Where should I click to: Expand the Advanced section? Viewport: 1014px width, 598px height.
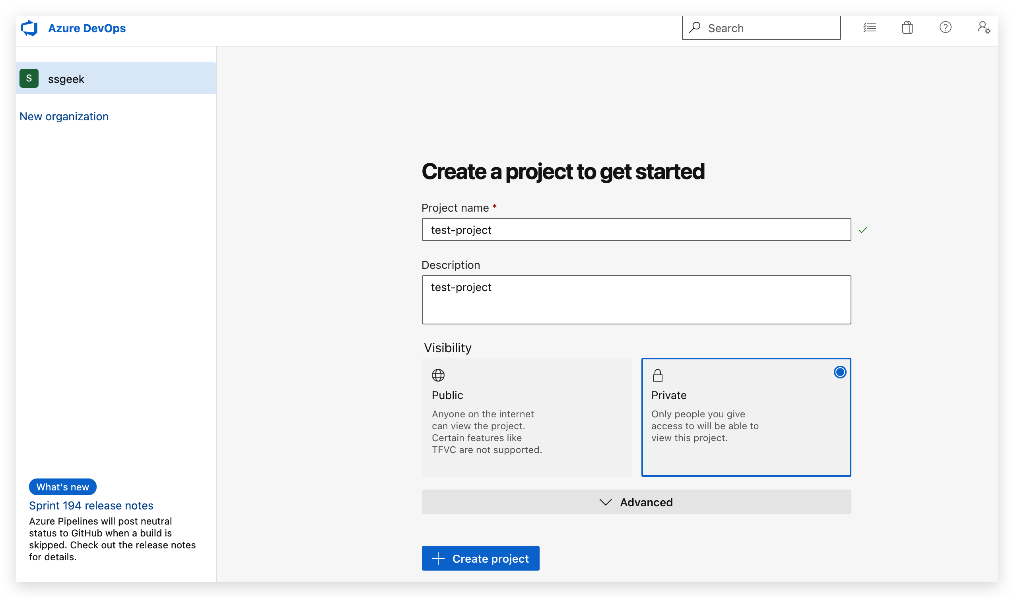(x=636, y=502)
